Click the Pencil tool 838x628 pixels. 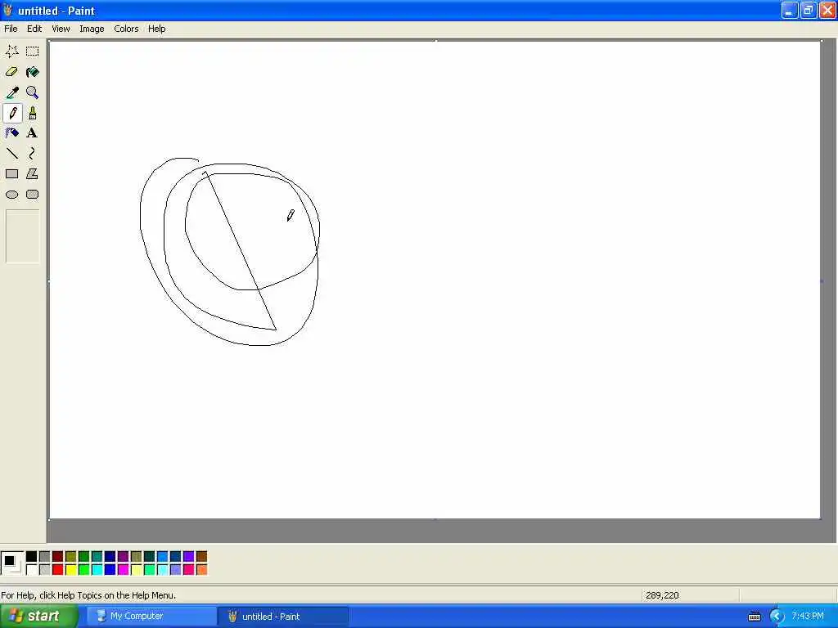pyautogui.click(x=11, y=113)
